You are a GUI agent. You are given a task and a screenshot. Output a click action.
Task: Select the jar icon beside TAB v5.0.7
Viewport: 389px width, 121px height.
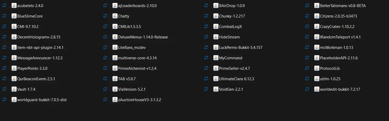point(115,79)
